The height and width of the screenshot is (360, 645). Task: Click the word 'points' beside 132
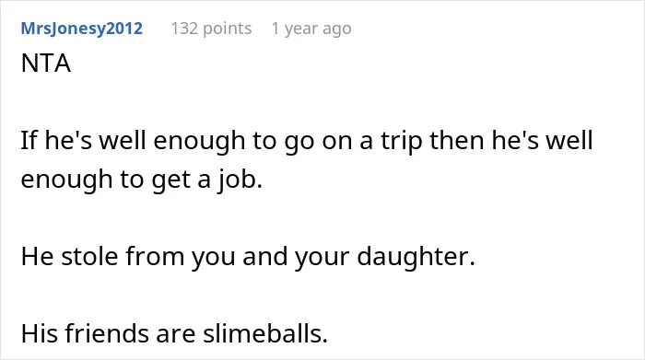click(227, 29)
